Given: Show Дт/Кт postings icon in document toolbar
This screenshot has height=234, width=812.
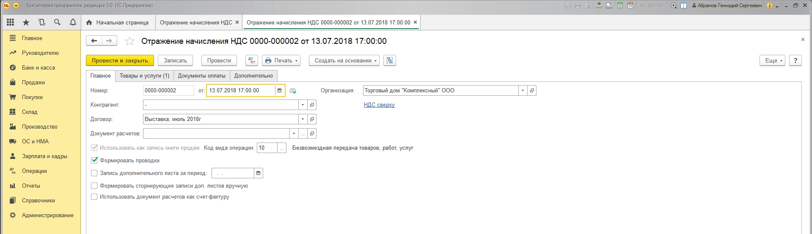Looking at the screenshot, I should tap(252, 60).
